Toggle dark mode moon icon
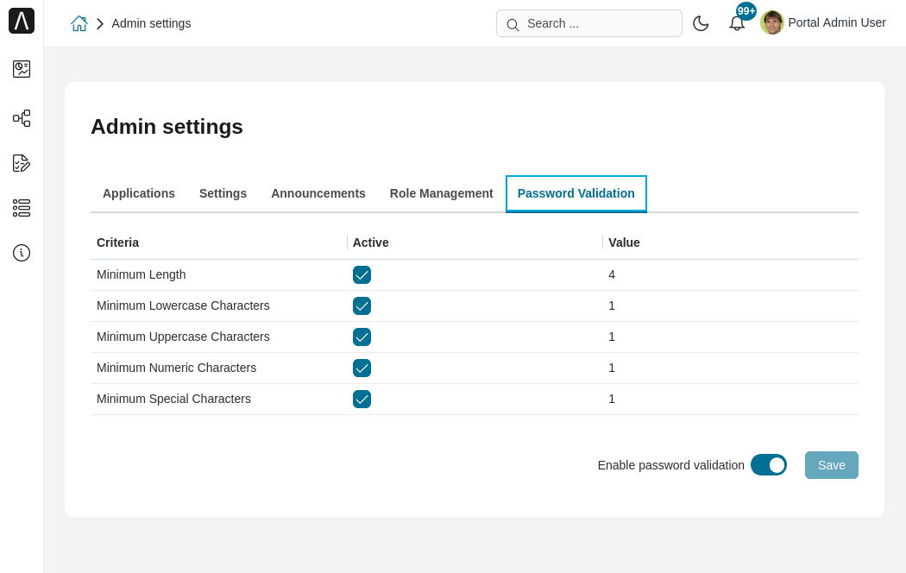This screenshot has height=573, width=906. [701, 23]
